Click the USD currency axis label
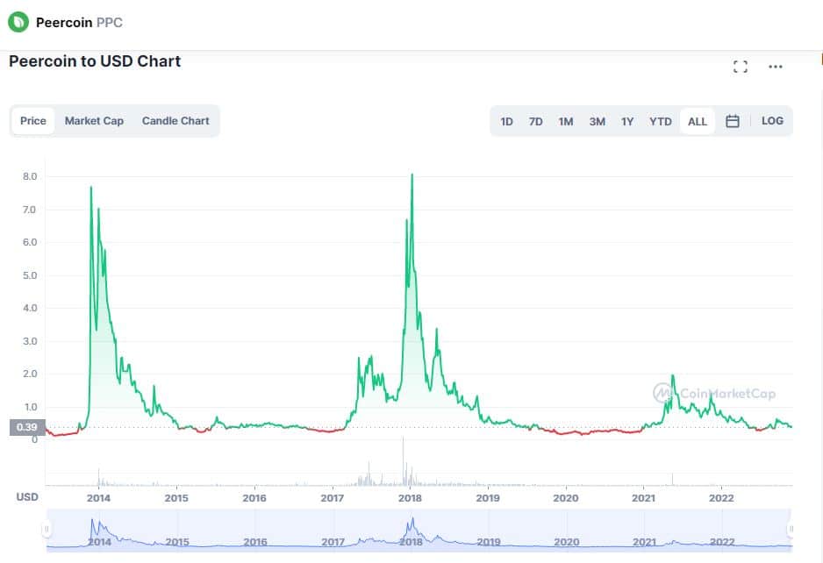The height and width of the screenshot is (563, 823). pos(27,497)
